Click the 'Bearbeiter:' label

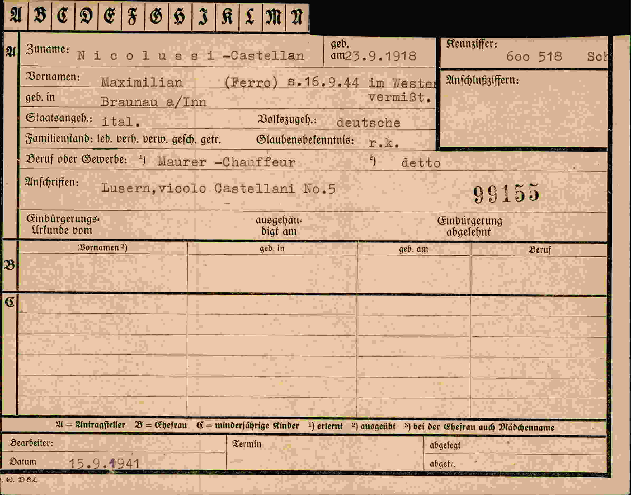(x=31, y=443)
